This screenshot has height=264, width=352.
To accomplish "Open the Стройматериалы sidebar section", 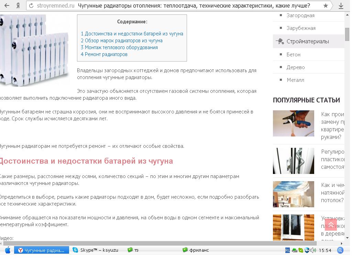I will (309, 41).
